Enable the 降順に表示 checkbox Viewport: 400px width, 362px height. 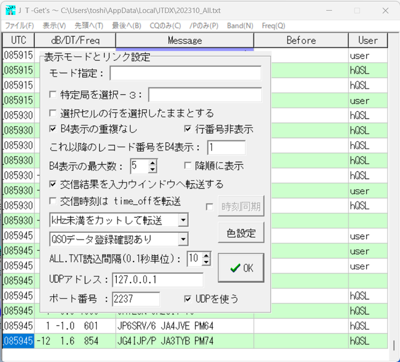187,166
